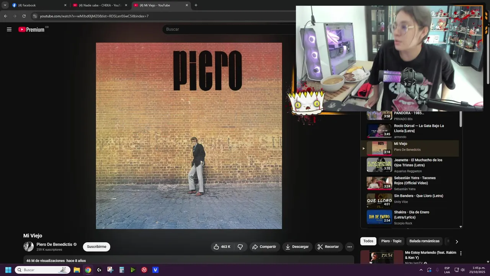Open the Windows Start menu
Image resolution: width=490 pixels, height=276 pixels.
click(8, 270)
